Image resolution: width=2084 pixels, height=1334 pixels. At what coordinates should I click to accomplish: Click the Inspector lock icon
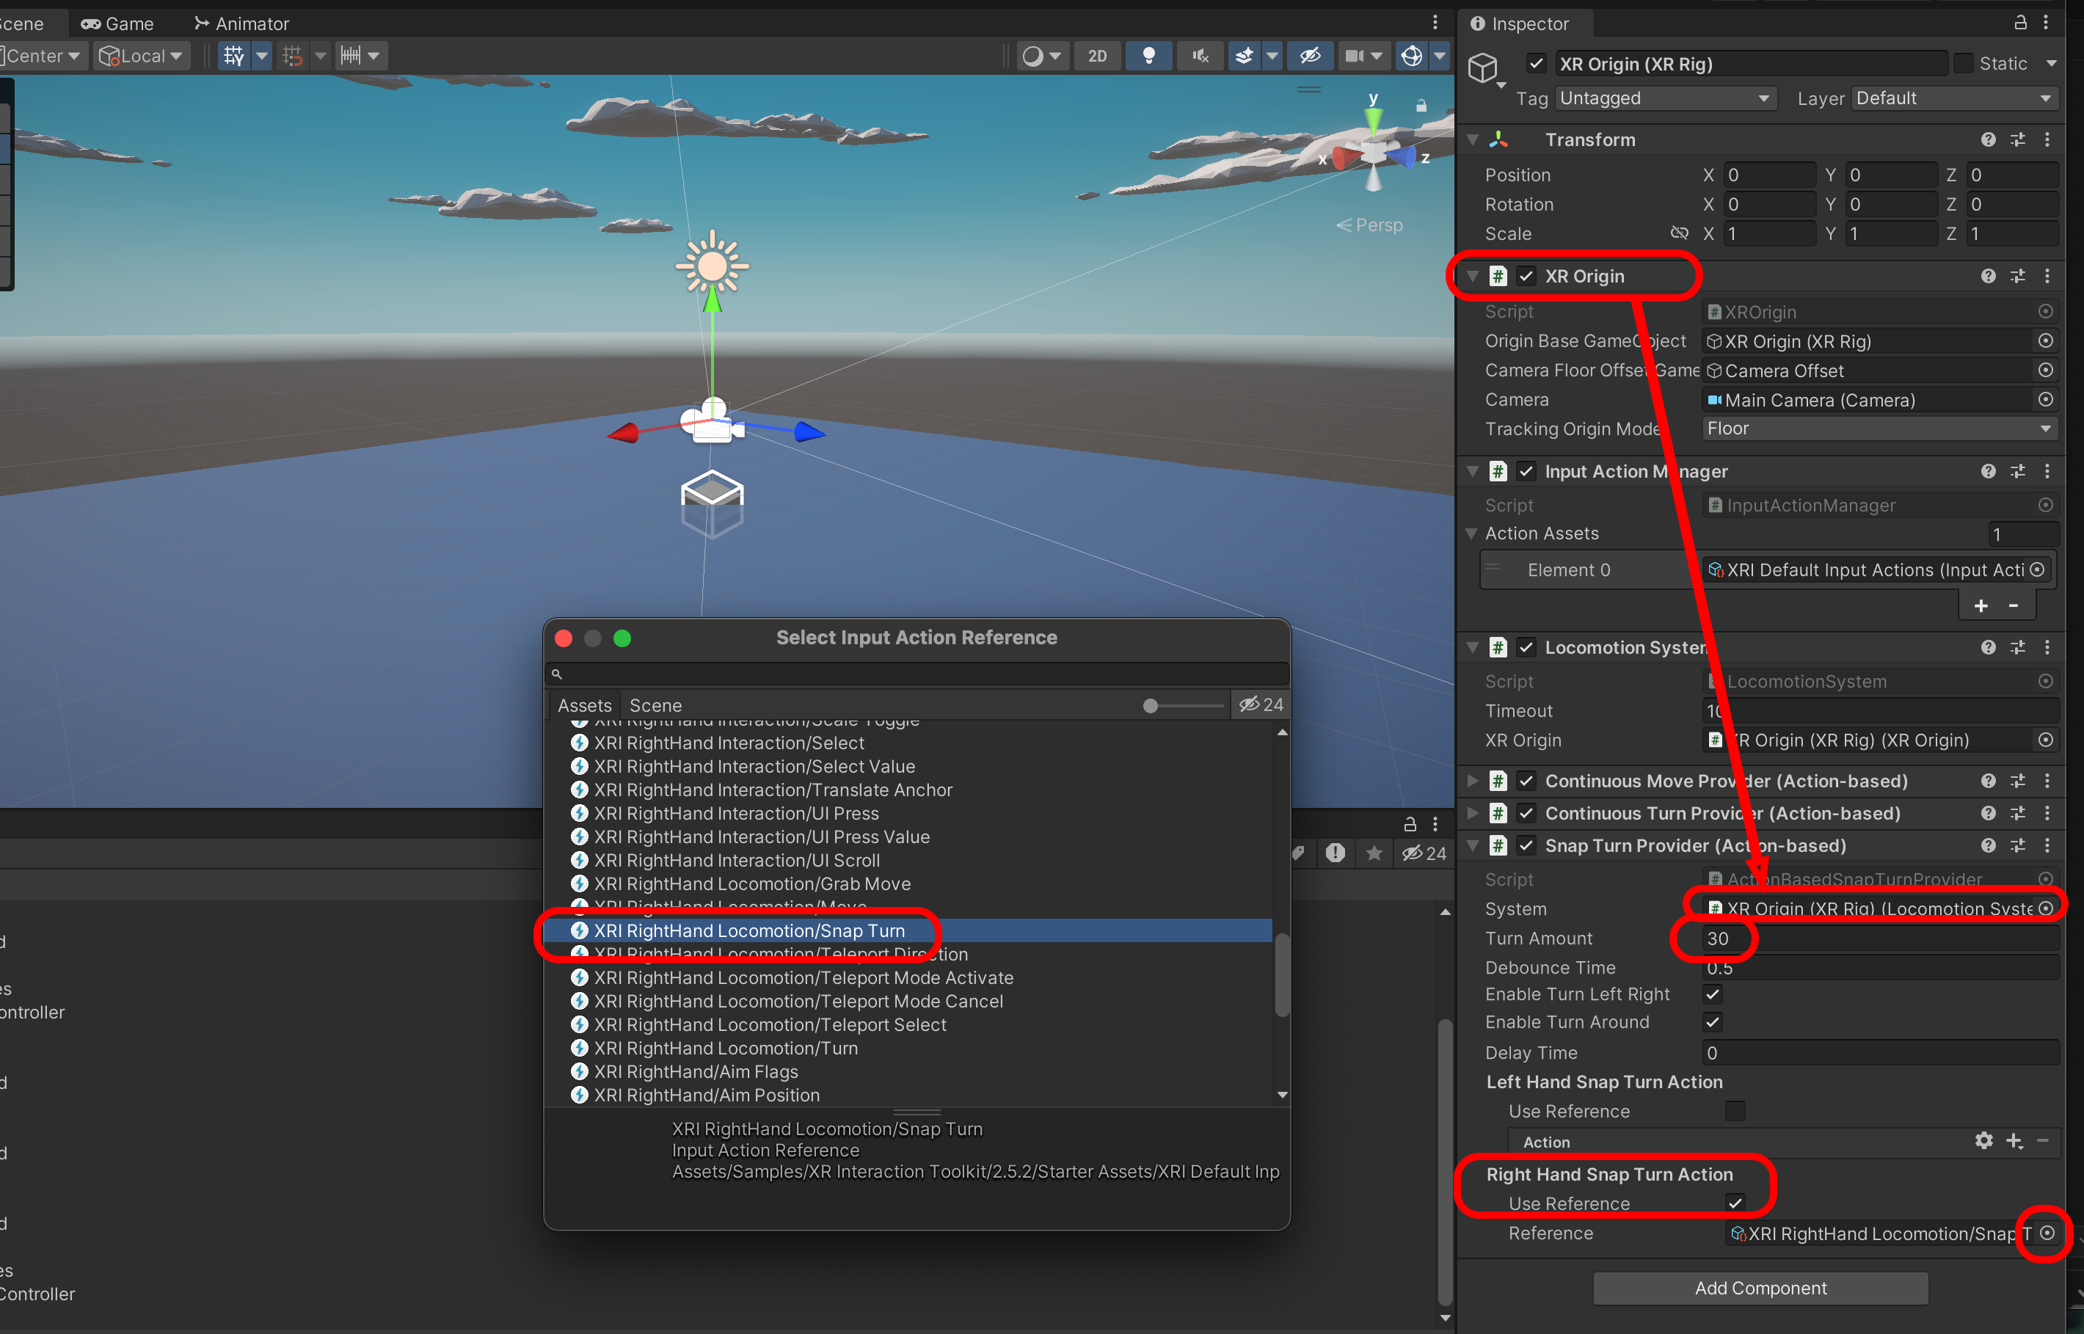pyautogui.click(x=2020, y=23)
